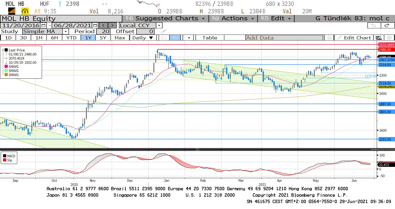395x209 pixels.
Task: Click the Period value field
Action: tap(103, 31)
